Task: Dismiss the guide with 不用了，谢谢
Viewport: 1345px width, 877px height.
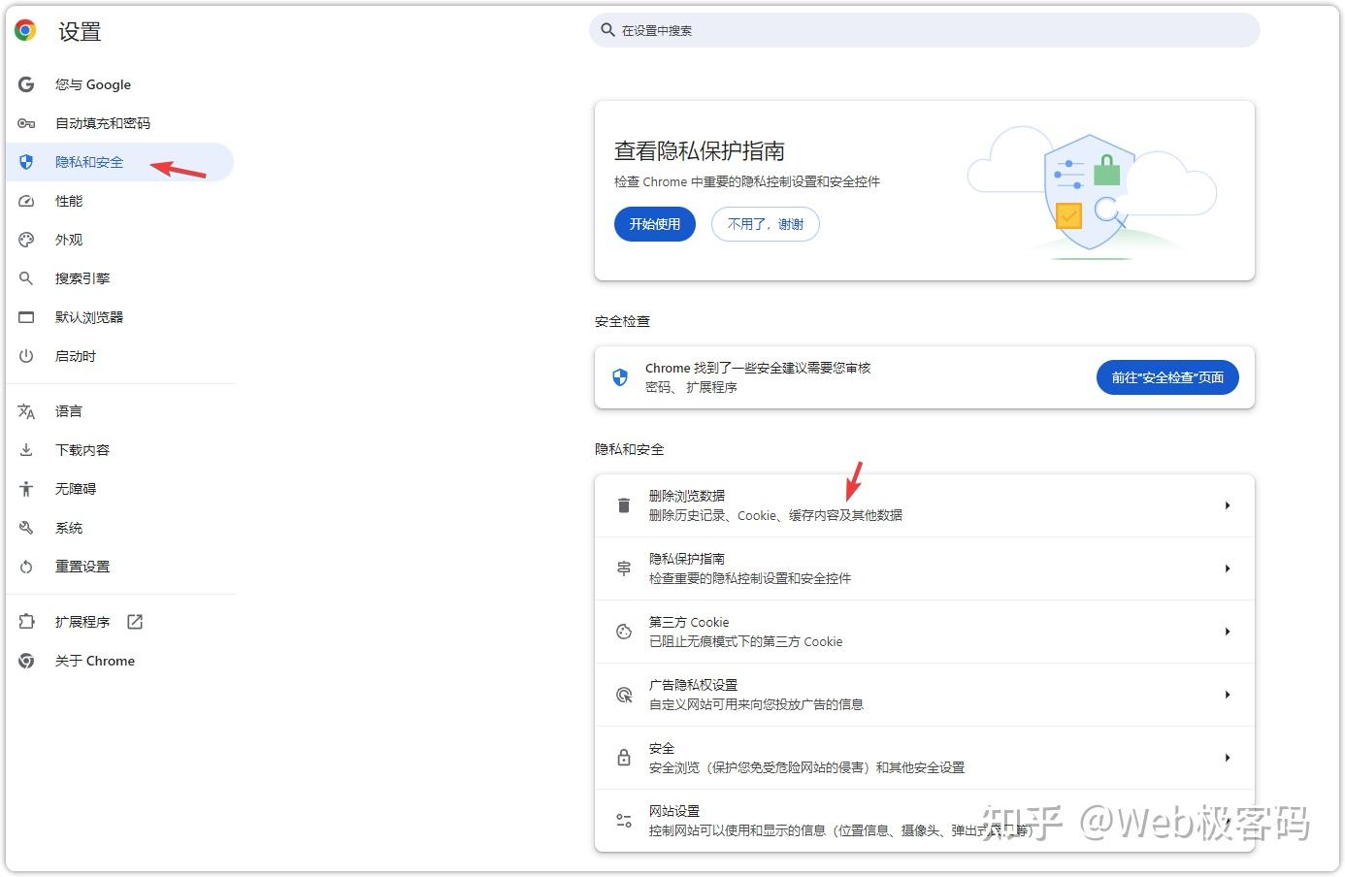Action: coord(766,224)
